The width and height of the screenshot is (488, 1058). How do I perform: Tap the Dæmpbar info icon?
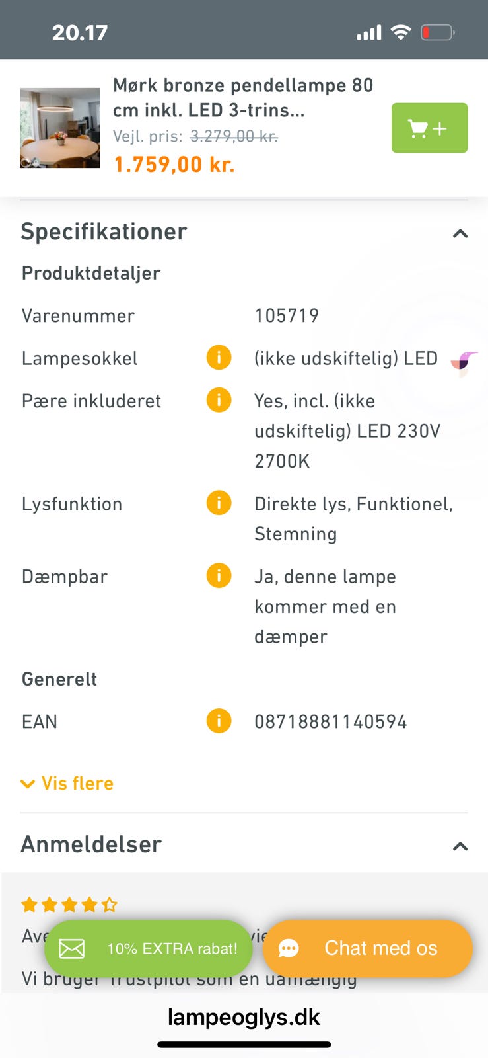(219, 576)
